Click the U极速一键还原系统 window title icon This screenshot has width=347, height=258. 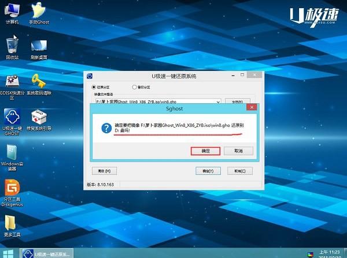click(x=90, y=76)
